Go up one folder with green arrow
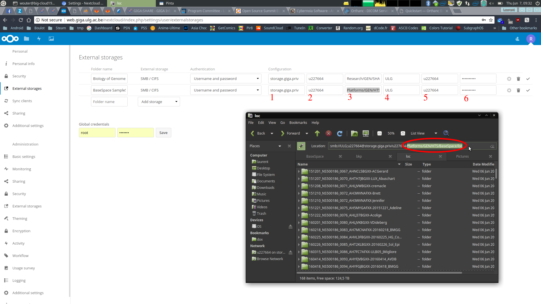Viewport: 541px width, 304px height. click(x=317, y=133)
